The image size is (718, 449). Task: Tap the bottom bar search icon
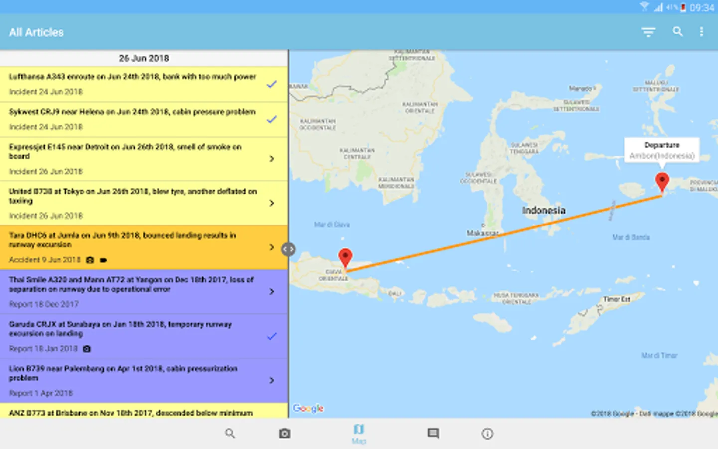[230, 433]
